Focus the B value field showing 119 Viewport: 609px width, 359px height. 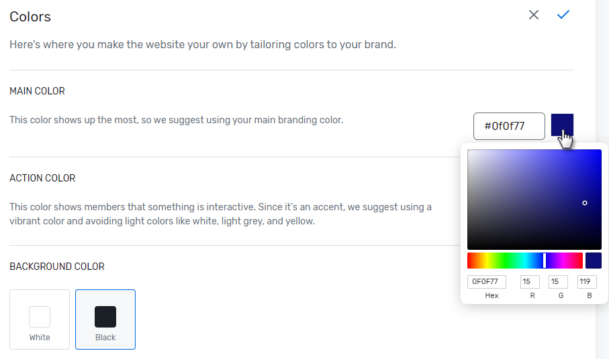pos(587,282)
